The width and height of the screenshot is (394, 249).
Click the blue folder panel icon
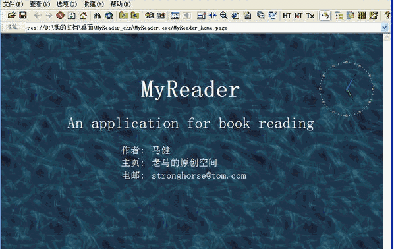tap(351, 16)
